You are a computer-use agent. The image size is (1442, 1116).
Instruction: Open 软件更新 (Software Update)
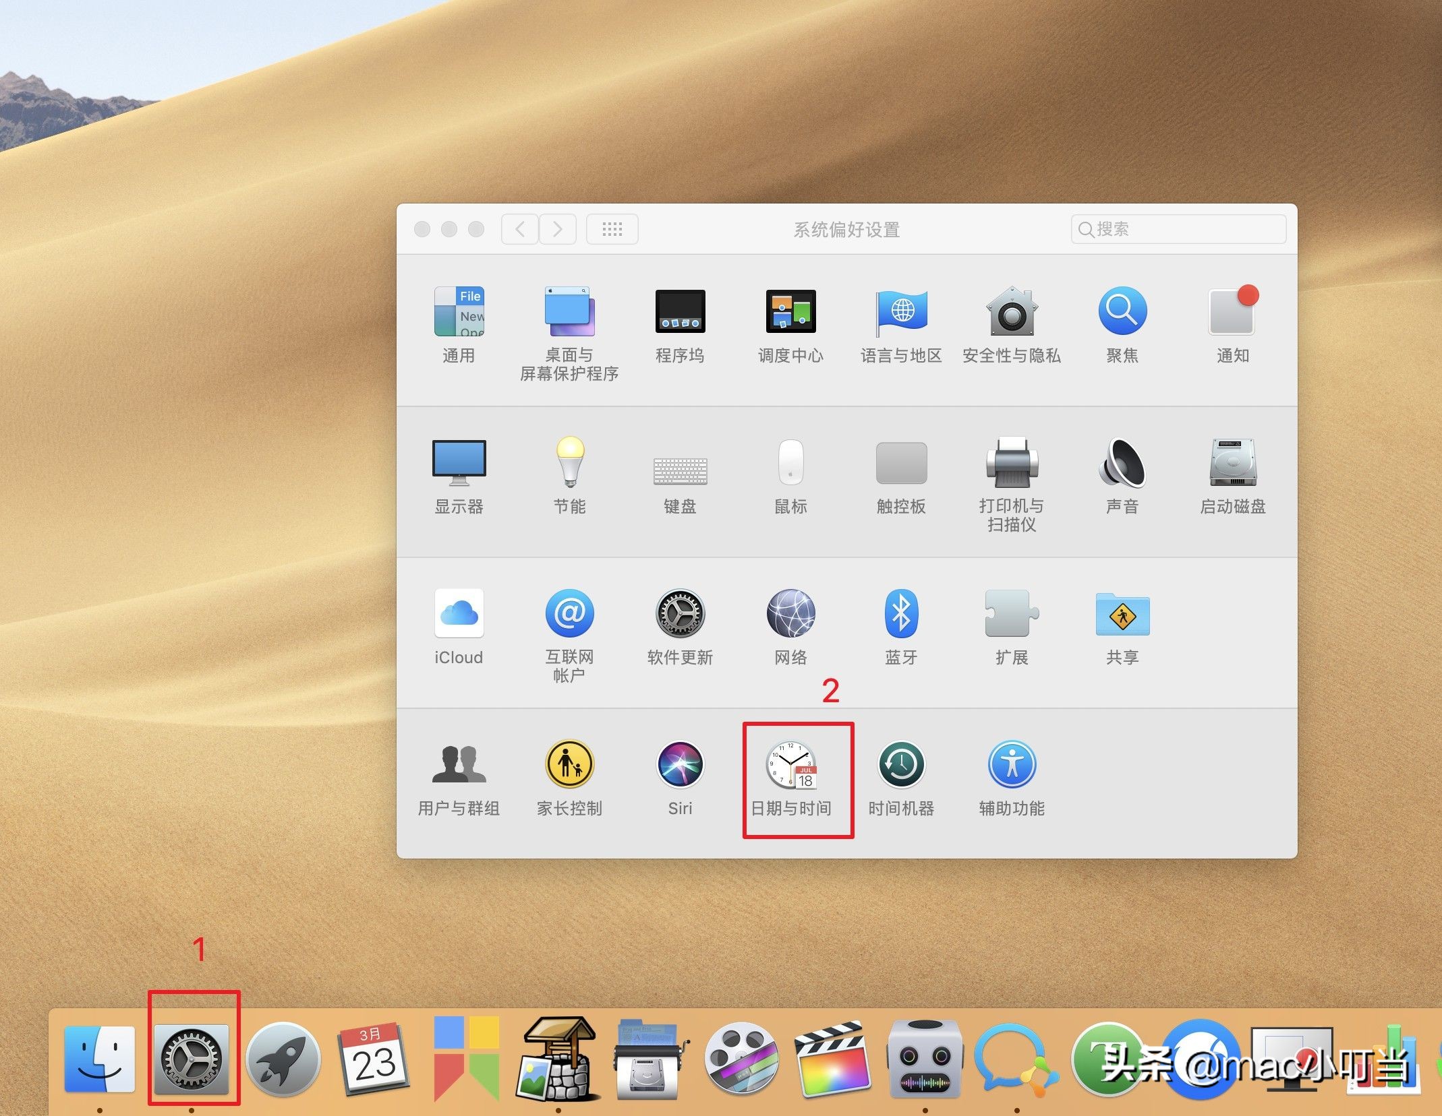[680, 613]
